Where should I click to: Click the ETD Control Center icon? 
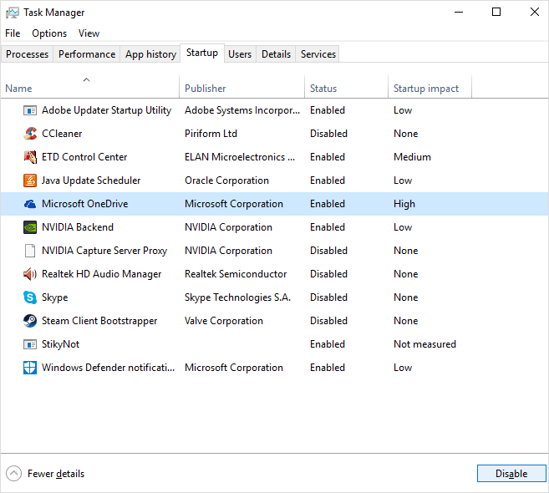(x=30, y=157)
